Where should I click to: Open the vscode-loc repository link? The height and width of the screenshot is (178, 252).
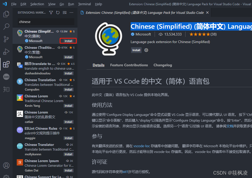click(x=142, y=146)
